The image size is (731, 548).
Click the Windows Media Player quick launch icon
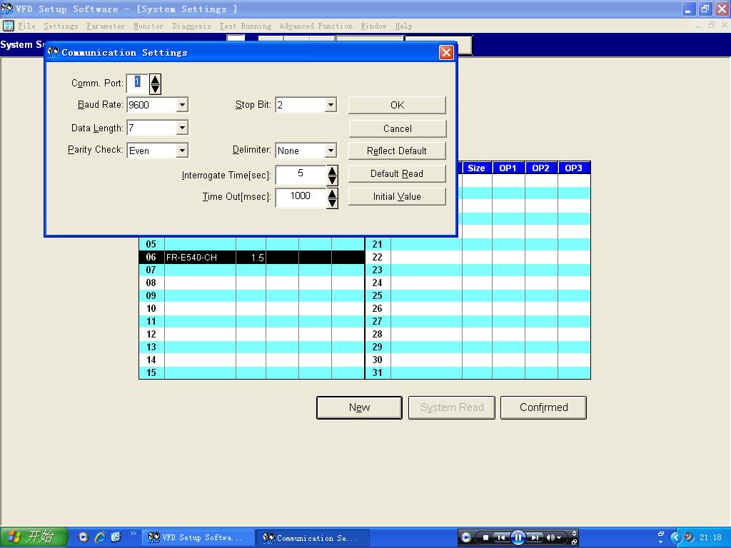point(84,537)
